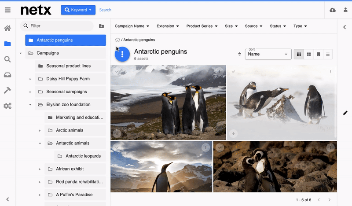This screenshot has height=206, width=352.
Task: Toggle selection on sunlit penguin image
Action: click(x=117, y=147)
